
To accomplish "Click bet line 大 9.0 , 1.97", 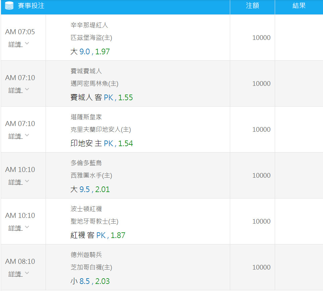I will (x=90, y=52).
